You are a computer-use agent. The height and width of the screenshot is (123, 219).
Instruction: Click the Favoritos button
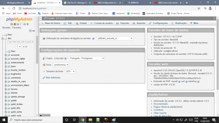tap(17, 28)
